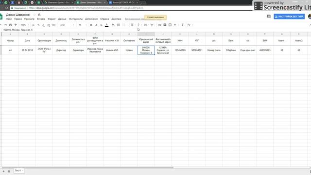Click the insert comment icon

pyautogui.click(x=165, y=25)
